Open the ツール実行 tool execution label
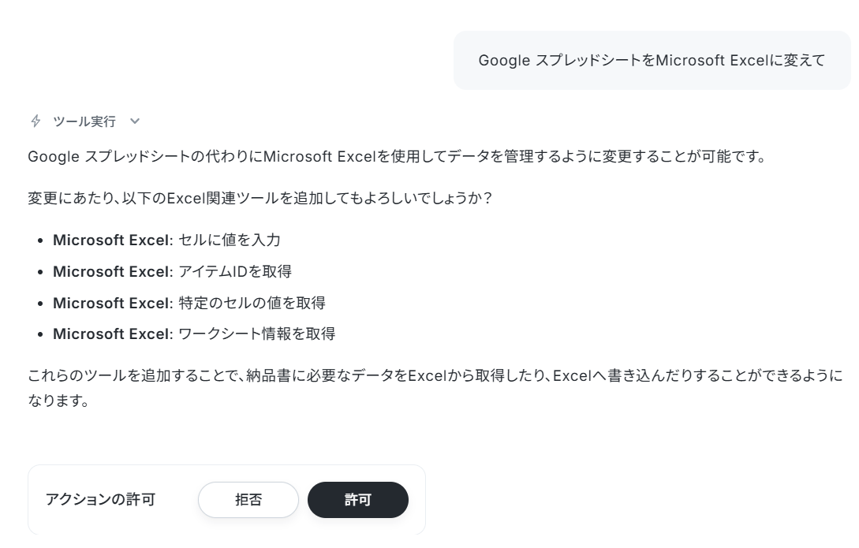Screen dimensions: 859x548 click(x=84, y=121)
